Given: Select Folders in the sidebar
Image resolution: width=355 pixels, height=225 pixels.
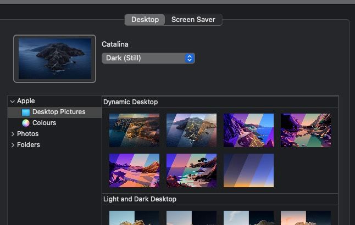Looking at the screenshot, I should (x=29, y=145).
